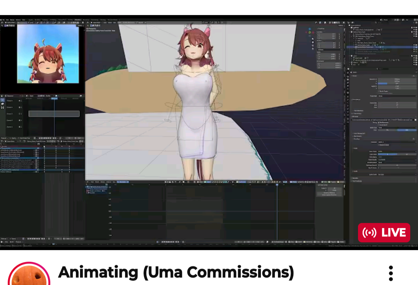Enable the Render Region checkbox

pos(379,91)
